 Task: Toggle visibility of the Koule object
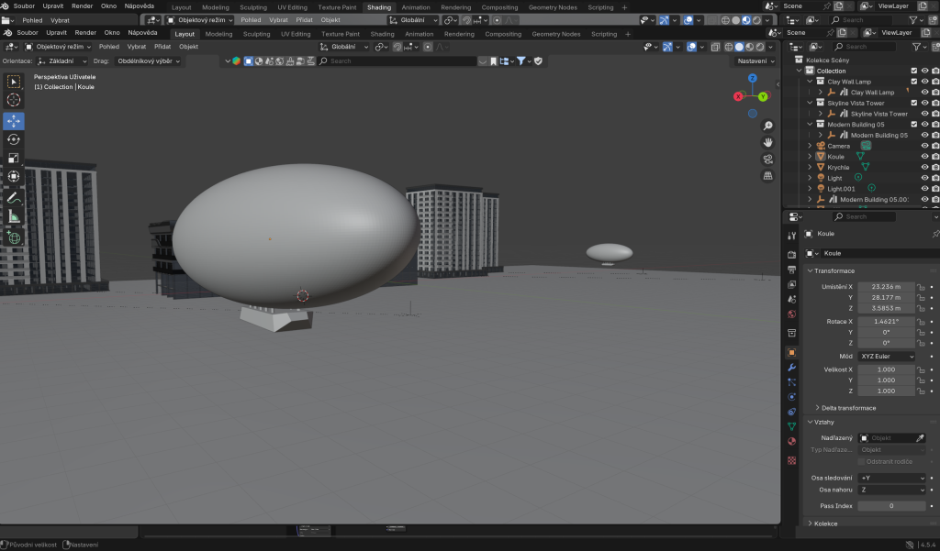924,157
